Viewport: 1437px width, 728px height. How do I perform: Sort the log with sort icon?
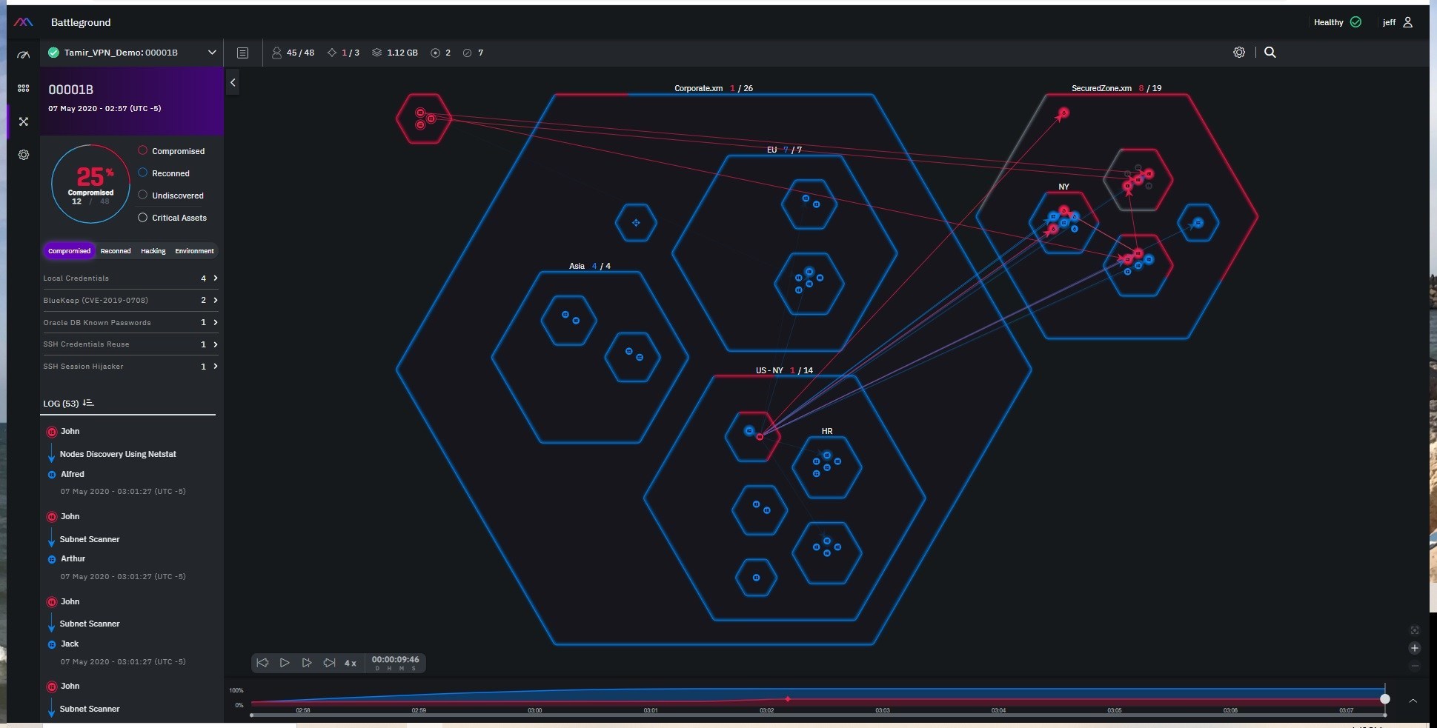pos(88,403)
